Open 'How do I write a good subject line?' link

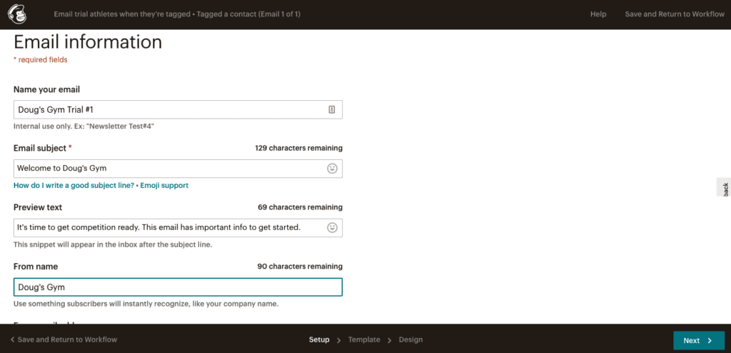tap(74, 185)
